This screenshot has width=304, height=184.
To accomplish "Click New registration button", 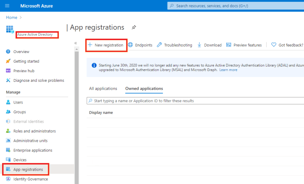I will [x=106, y=45].
